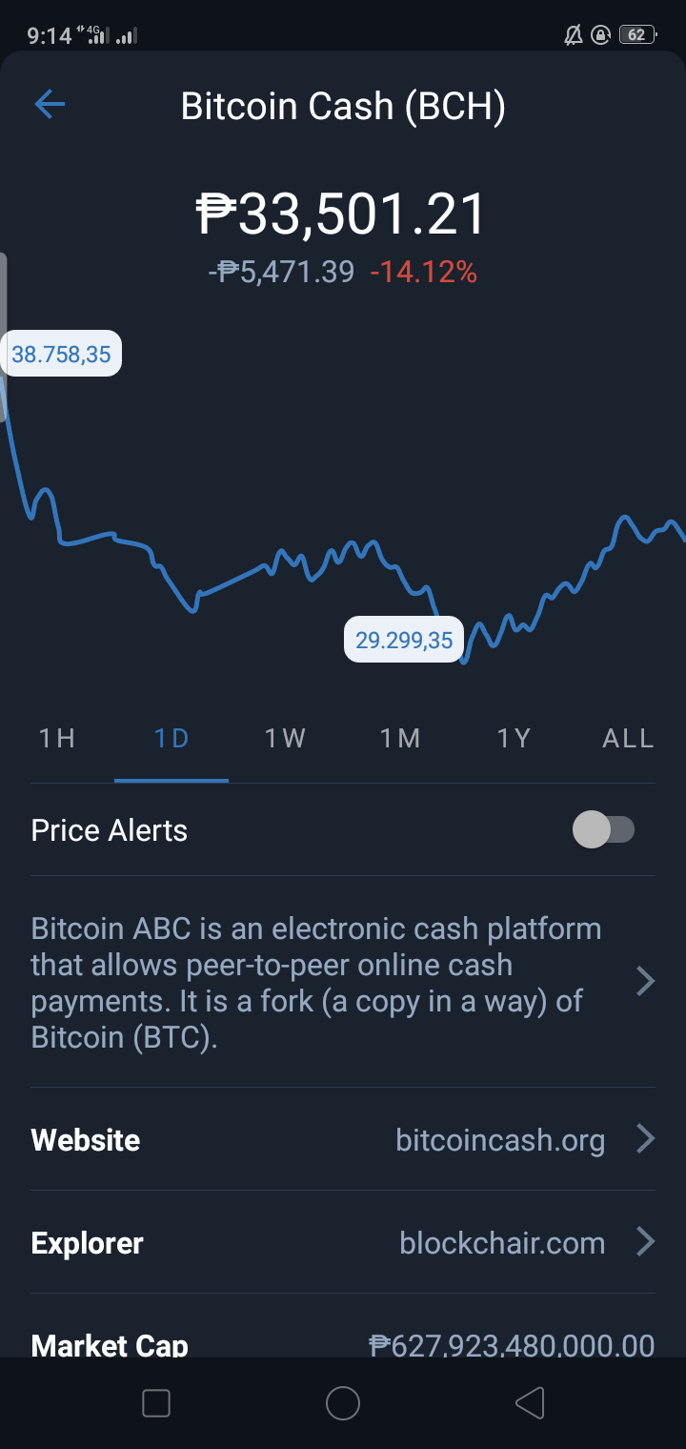Switch chart to 1H range

(57, 738)
